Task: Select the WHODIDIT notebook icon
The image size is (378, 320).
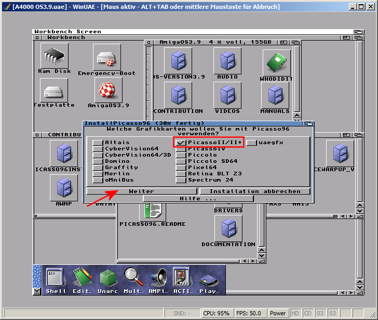Action: pos(277,63)
